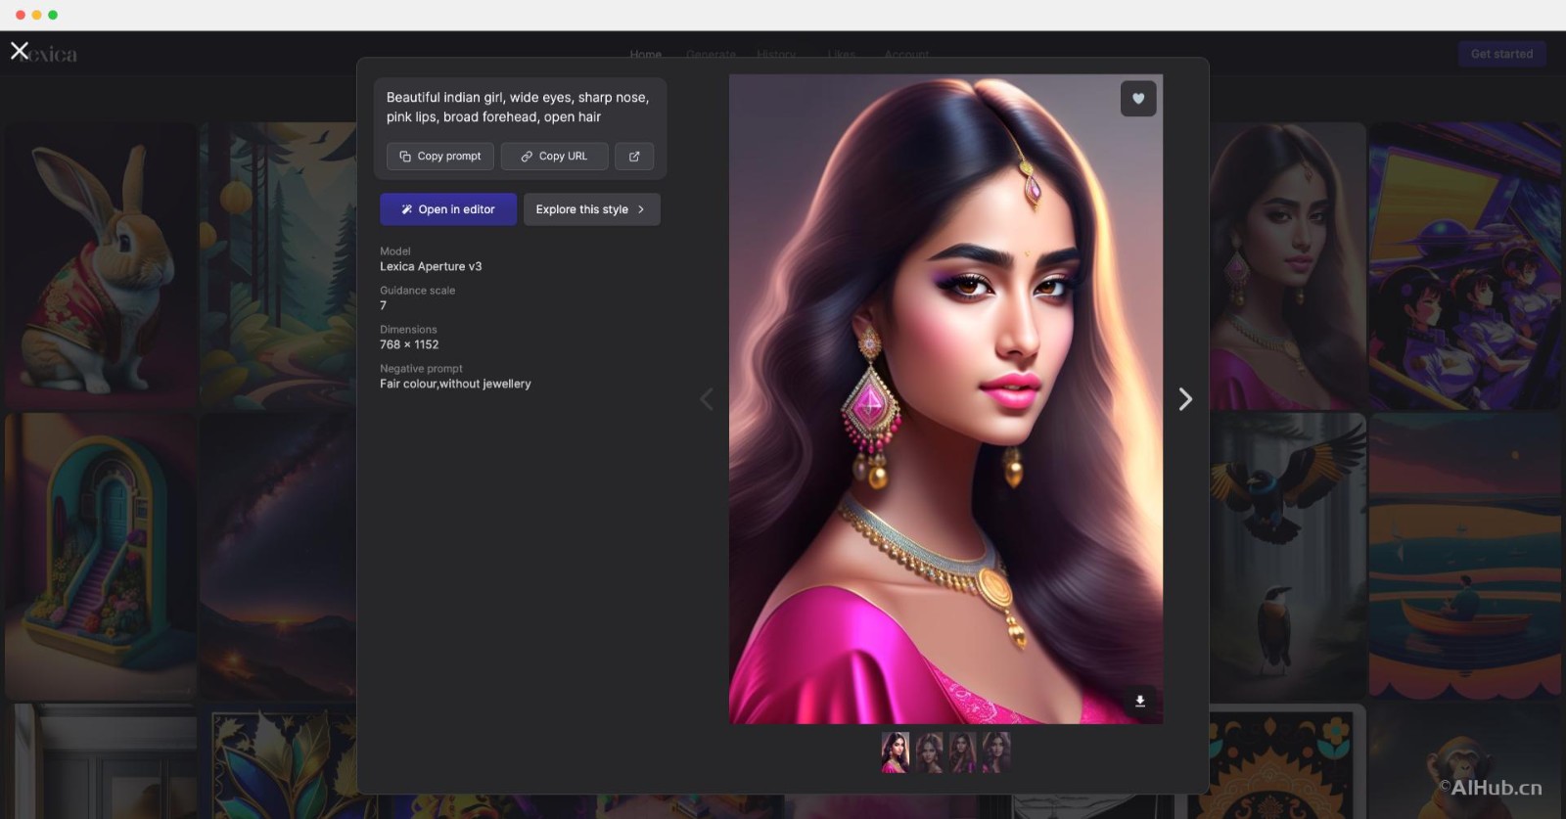Click the Copy prompt button
This screenshot has width=1566, height=819.
[440, 157]
